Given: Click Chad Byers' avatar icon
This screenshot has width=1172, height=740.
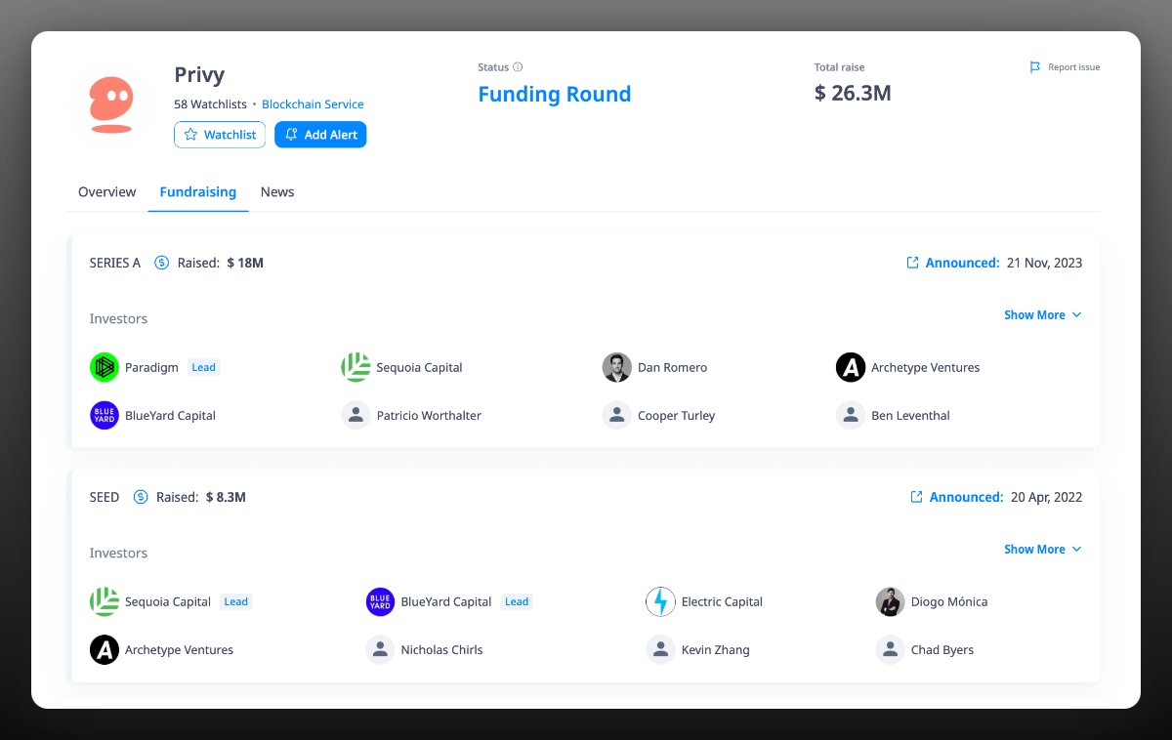Looking at the screenshot, I should point(890,649).
